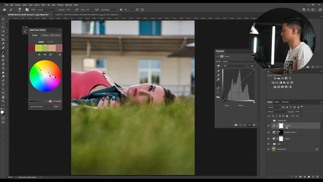Open the workspace switcher icon
323x182 pixels.
(313, 10)
